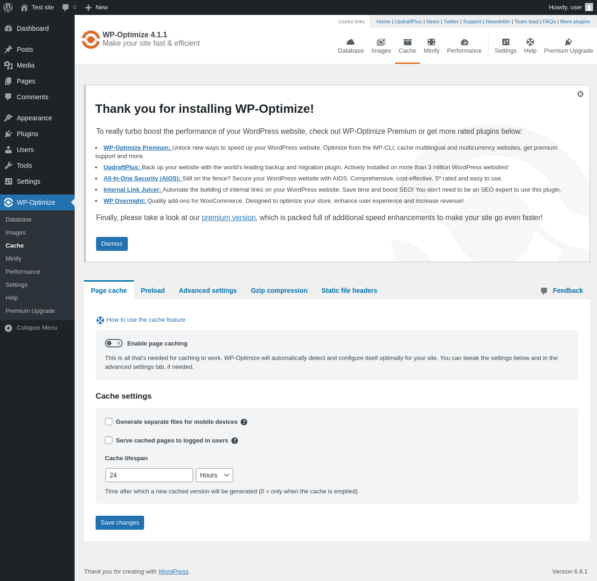Open WP Overnight link
The width and height of the screenshot is (597, 581).
(125, 201)
